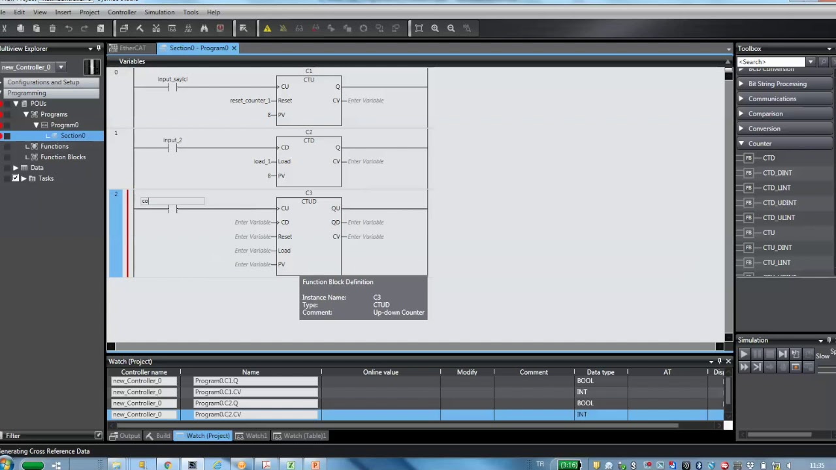
Task: Collapse the POUs tree node
Action: (x=16, y=104)
